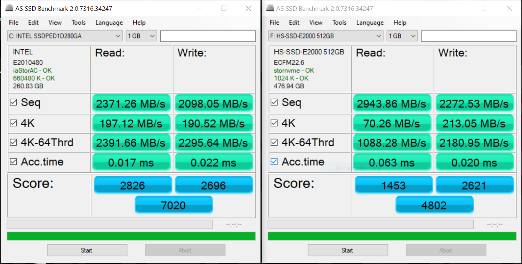
Task: Click 4K read result 70.26 MB/s
Action: (392, 123)
